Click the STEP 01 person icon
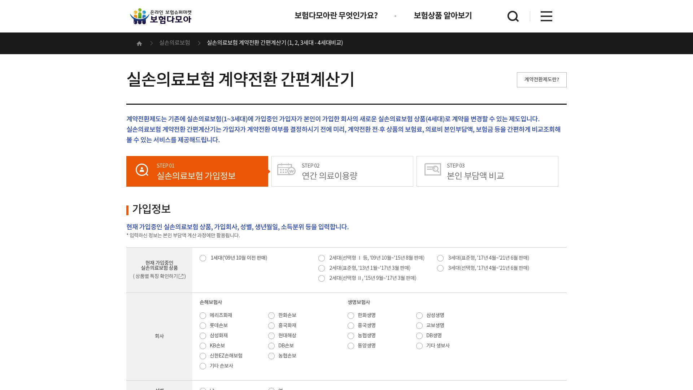This screenshot has width=693, height=390. (x=141, y=169)
